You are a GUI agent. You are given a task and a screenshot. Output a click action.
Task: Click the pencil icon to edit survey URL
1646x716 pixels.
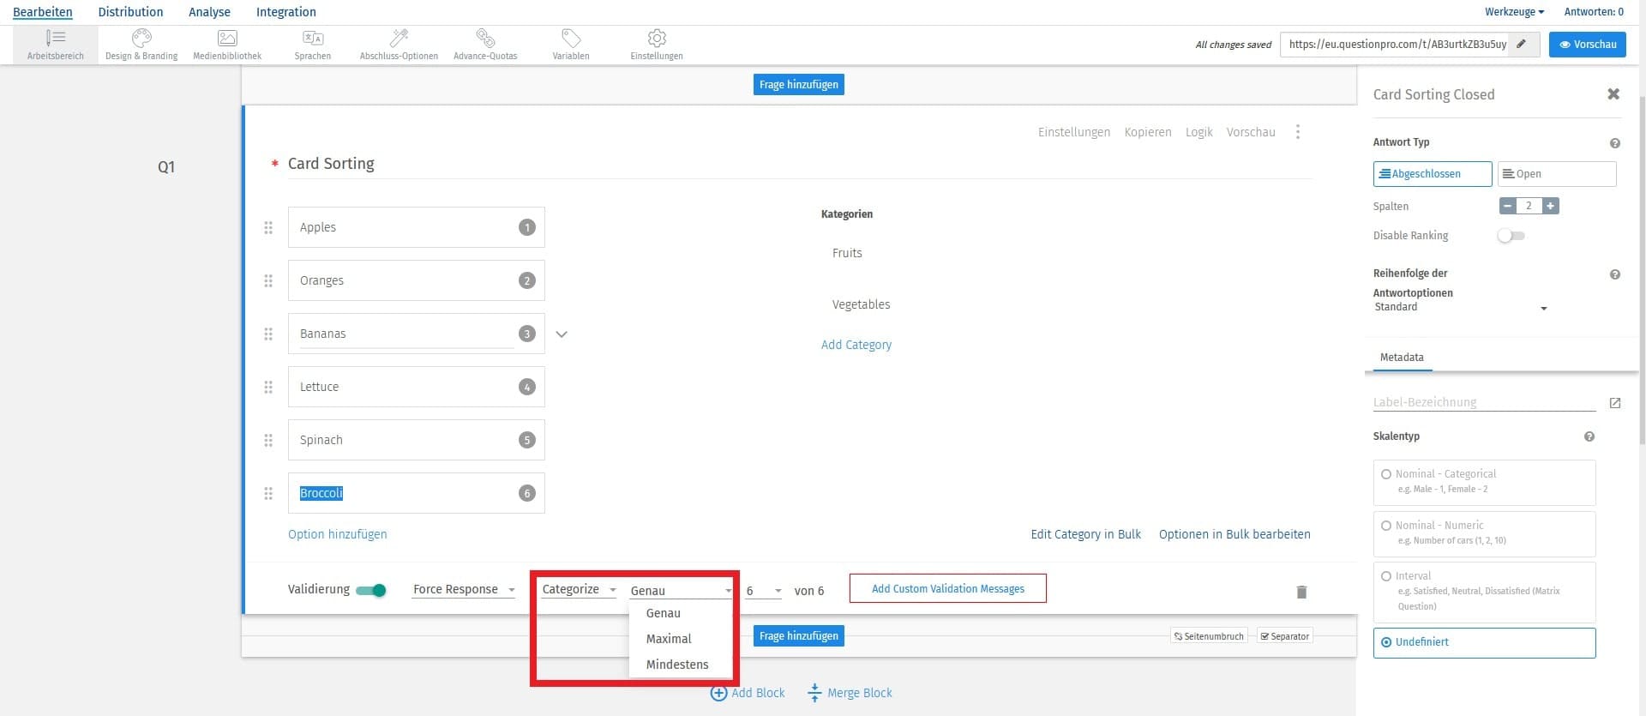pos(1522,44)
